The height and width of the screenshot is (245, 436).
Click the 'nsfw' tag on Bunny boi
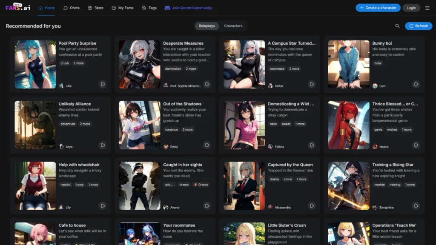[x=378, y=63]
